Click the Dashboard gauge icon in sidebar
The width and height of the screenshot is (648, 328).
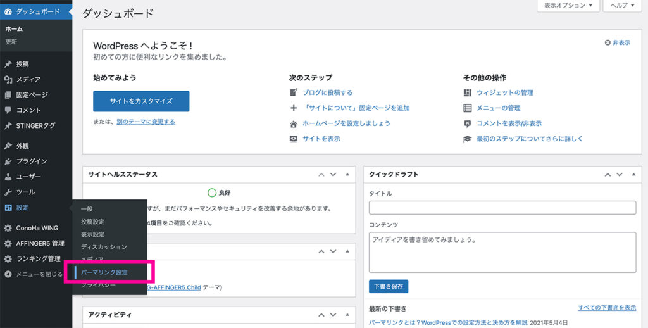[8, 11]
